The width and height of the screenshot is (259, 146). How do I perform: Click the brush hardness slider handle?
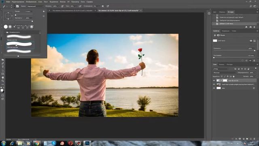point(32,21)
